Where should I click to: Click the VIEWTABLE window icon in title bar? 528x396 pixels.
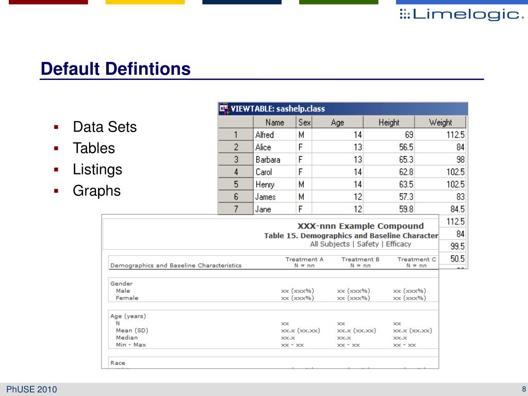[x=224, y=109]
